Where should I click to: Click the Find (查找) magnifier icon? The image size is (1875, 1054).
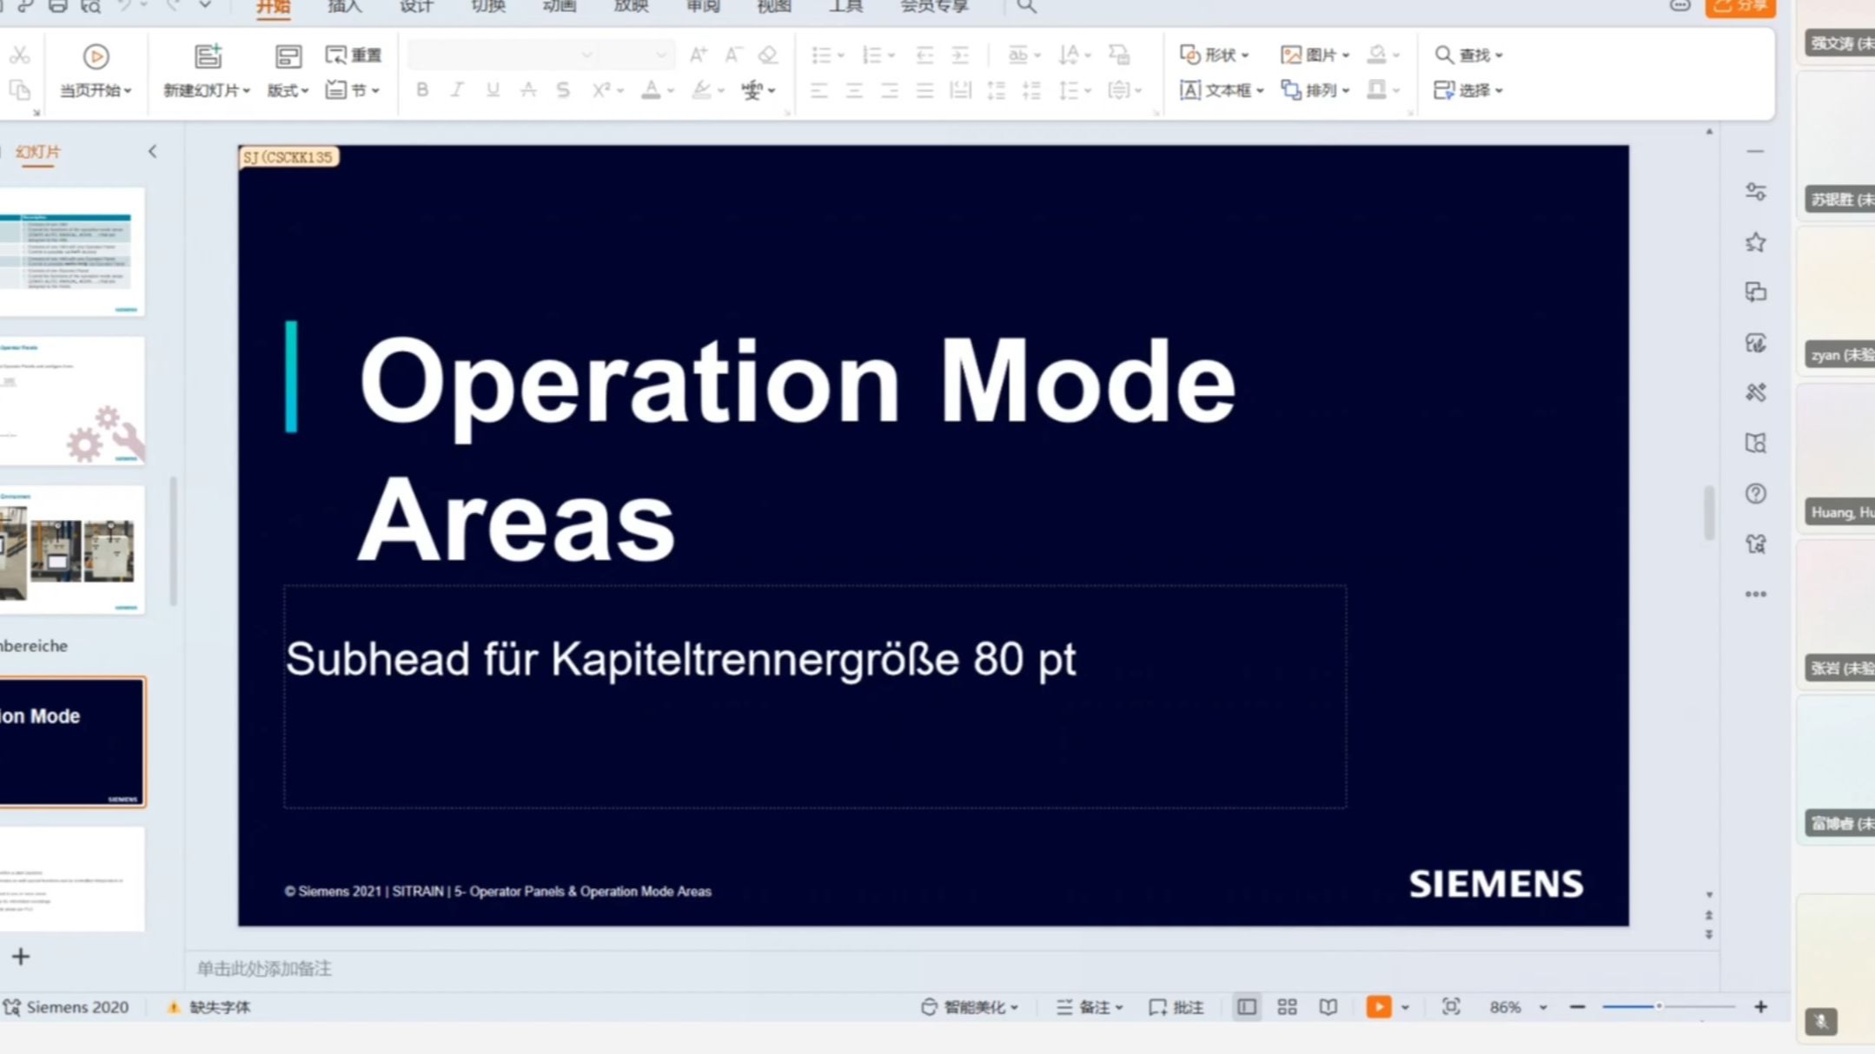1443,55
